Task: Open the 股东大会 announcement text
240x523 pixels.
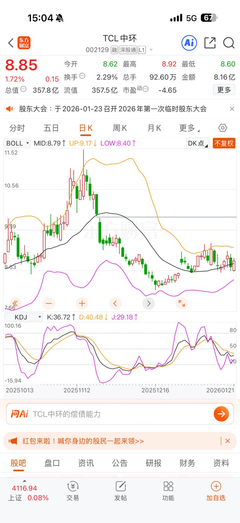Action: [x=113, y=109]
